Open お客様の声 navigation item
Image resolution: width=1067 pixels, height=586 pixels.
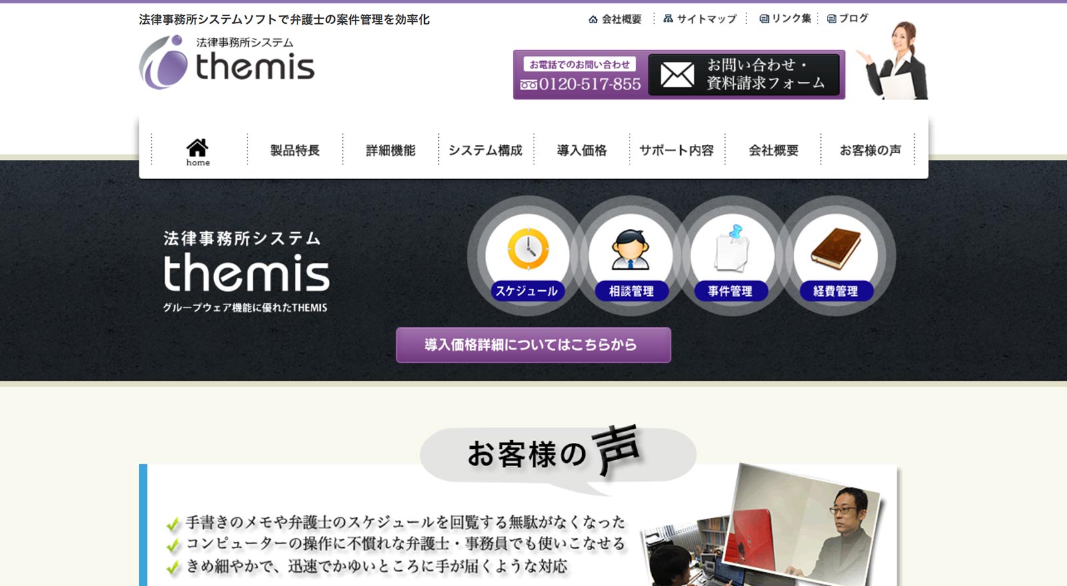coord(870,150)
